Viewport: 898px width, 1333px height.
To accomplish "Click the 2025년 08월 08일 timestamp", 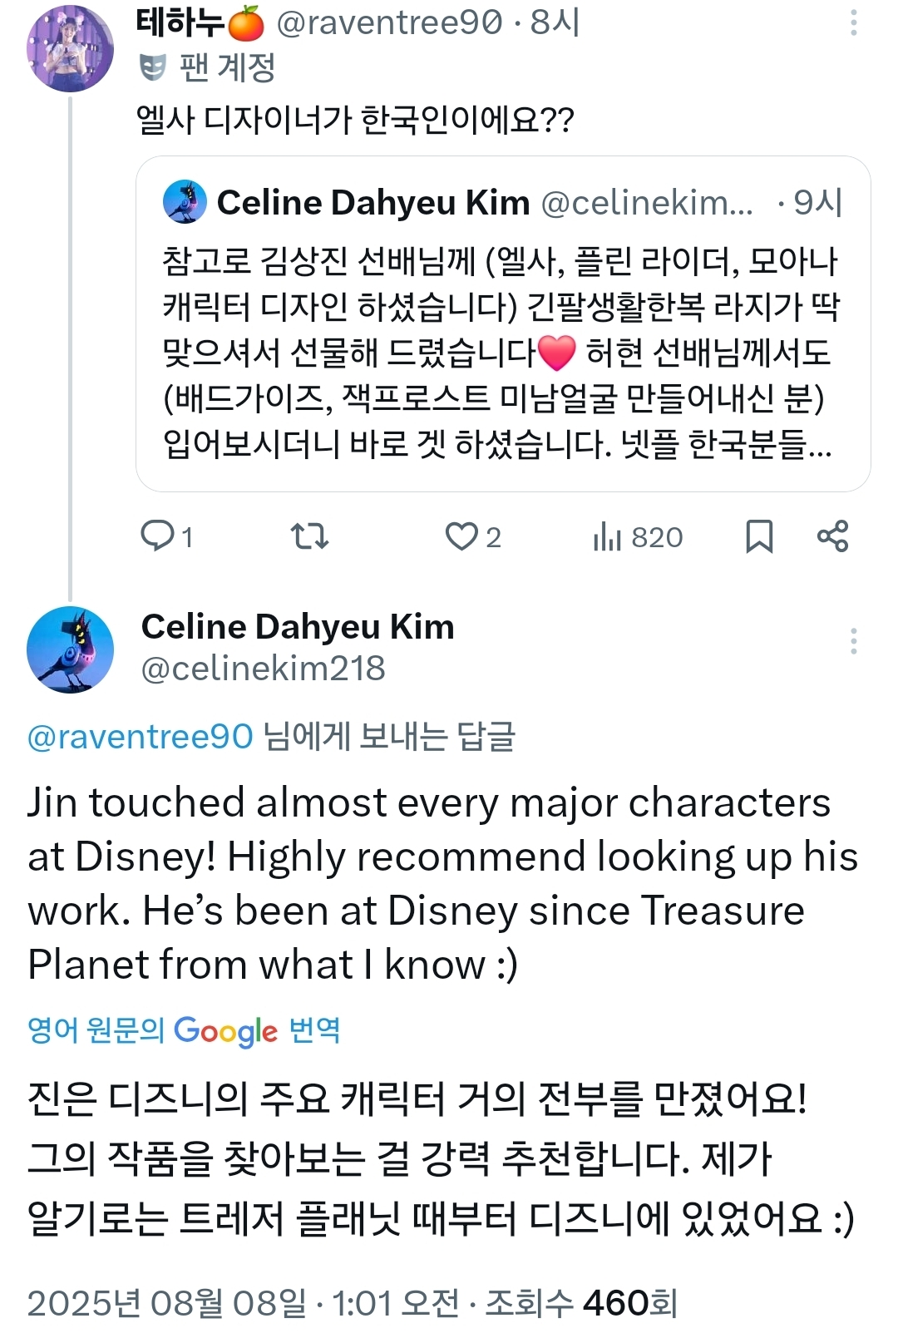I will (x=166, y=1302).
